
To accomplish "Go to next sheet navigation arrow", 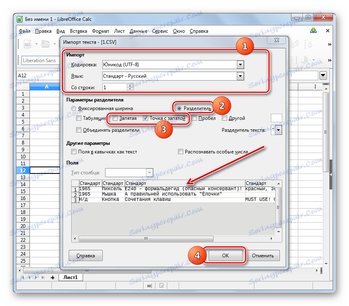I will (36, 277).
